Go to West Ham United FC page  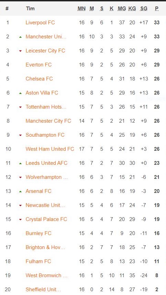(50, 149)
